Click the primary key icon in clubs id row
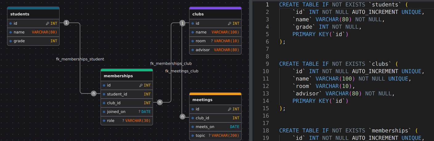Image resolution: width=434 pixels, height=141 pixels. 230,23
